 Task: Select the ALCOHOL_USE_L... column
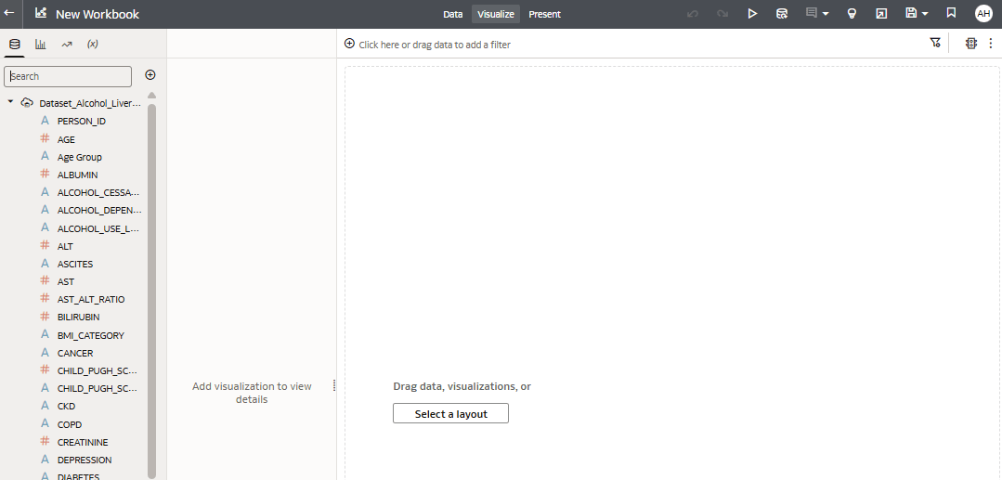98,228
